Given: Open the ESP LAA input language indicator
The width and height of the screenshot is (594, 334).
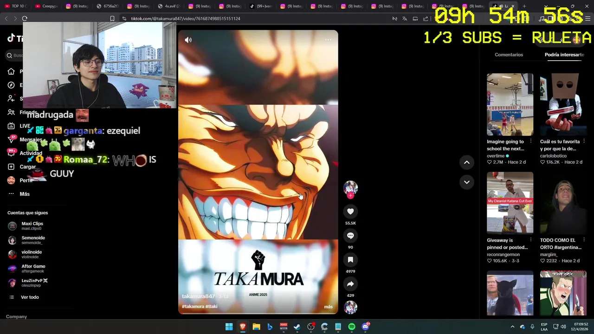Looking at the screenshot, I should point(544,327).
